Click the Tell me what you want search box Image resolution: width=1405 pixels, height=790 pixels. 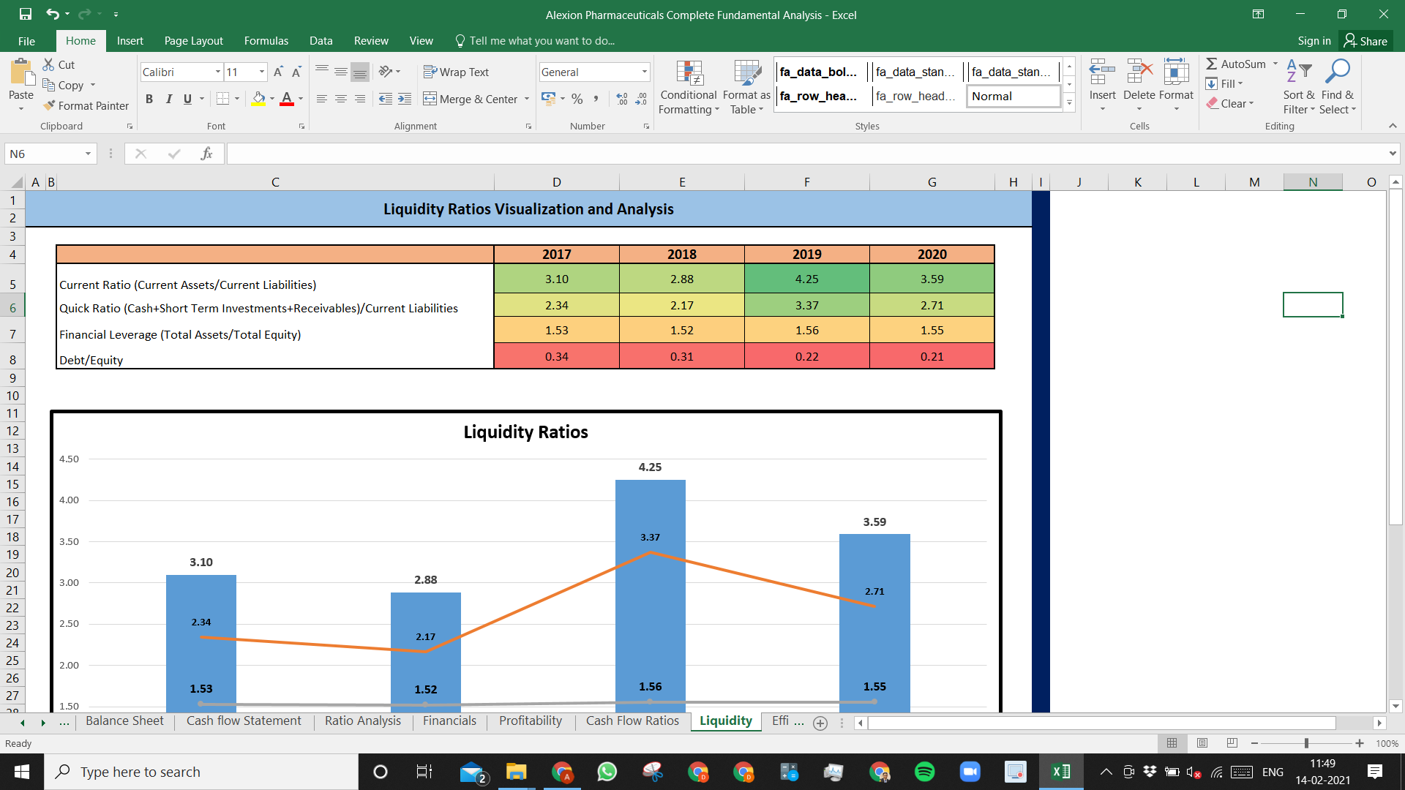click(x=534, y=41)
